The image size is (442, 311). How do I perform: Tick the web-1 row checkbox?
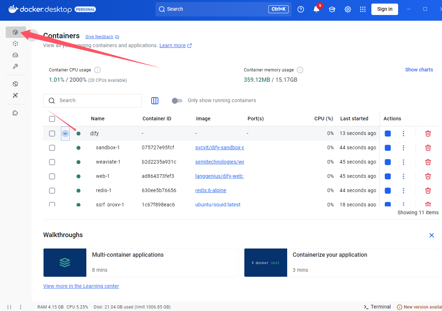pyautogui.click(x=52, y=176)
